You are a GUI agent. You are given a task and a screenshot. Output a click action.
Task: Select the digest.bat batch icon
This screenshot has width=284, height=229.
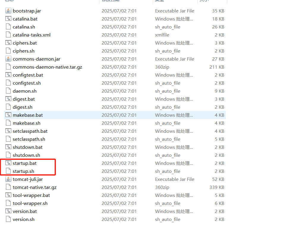(x=8, y=99)
